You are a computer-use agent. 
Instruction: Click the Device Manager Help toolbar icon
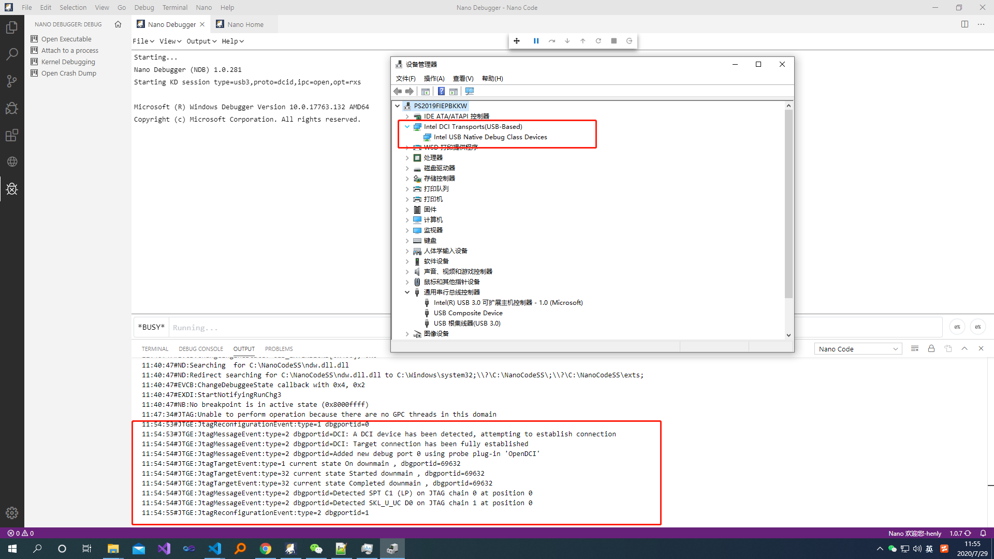click(441, 92)
